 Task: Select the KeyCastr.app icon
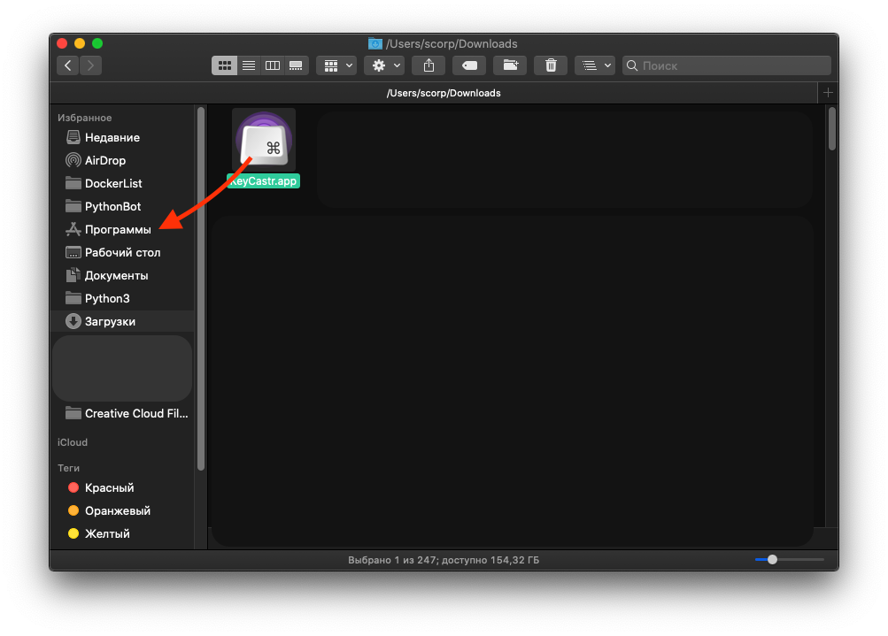click(x=264, y=140)
